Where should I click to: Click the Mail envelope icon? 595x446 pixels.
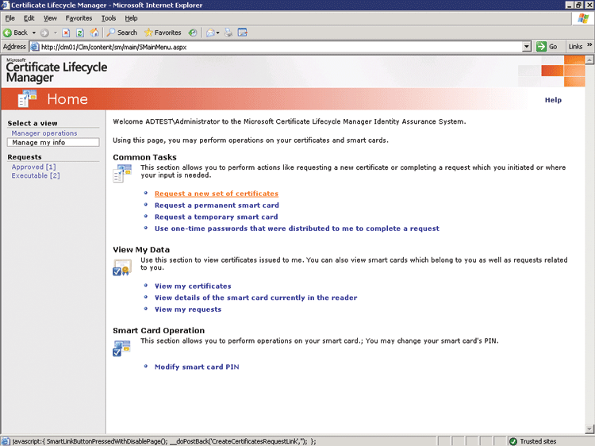(210, 33)
